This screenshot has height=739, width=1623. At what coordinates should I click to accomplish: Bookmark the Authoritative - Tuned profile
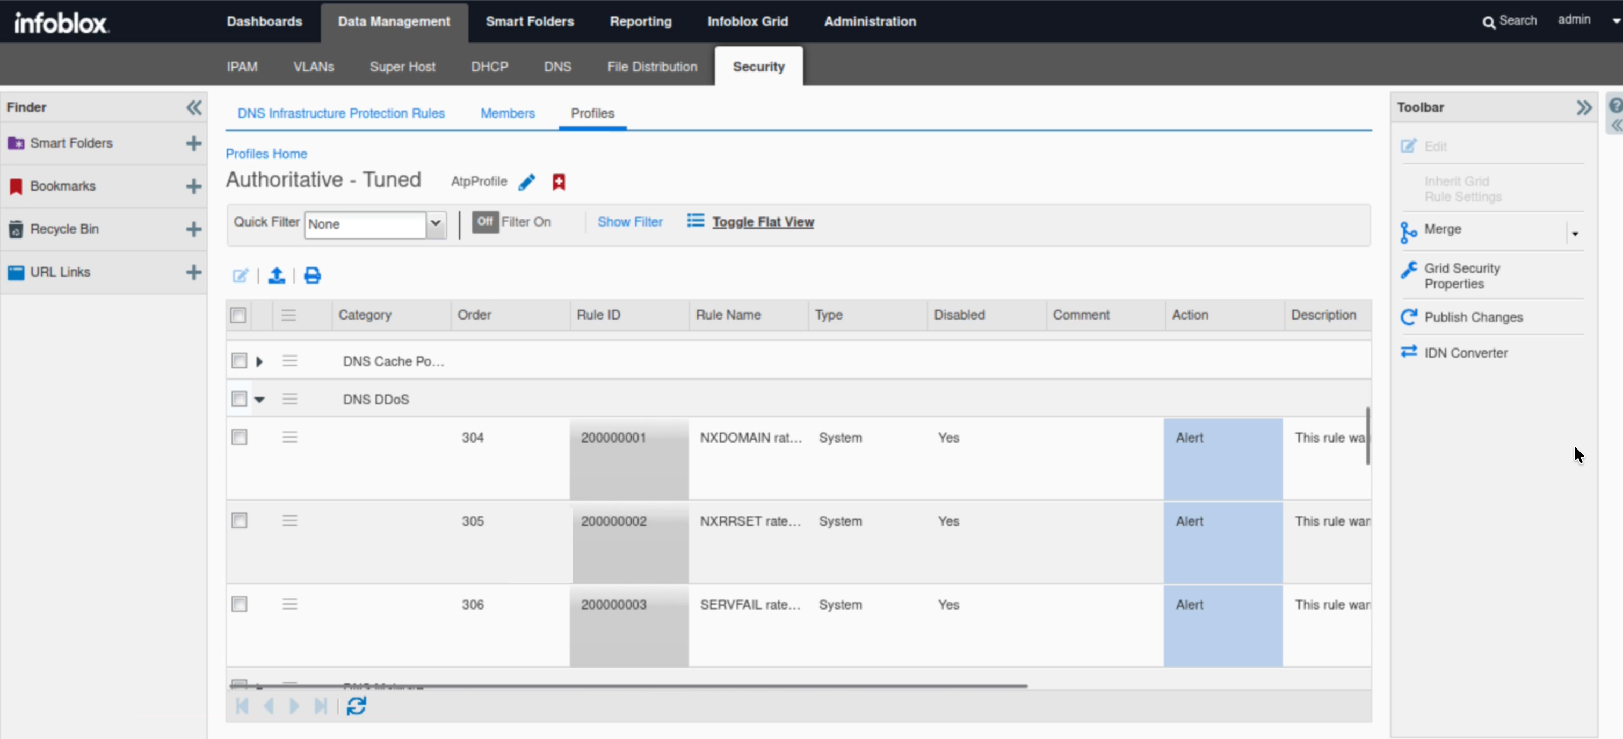[x=558, y=182]
